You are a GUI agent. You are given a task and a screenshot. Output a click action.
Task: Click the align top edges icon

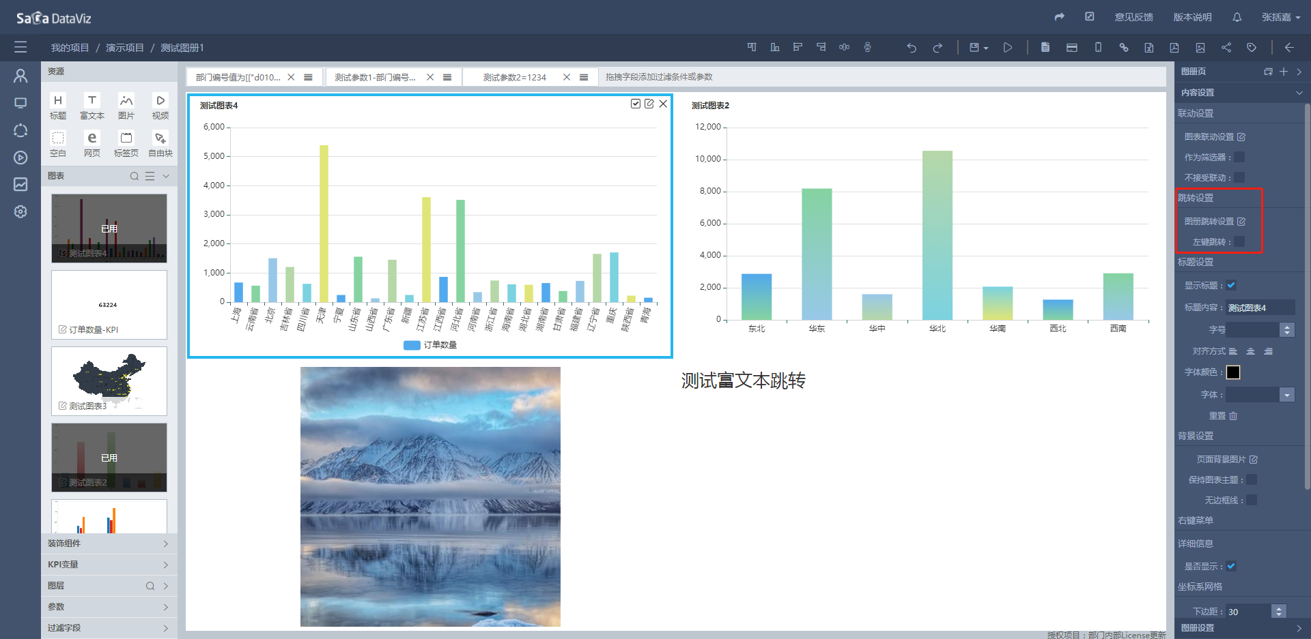[x=752, y=47]
